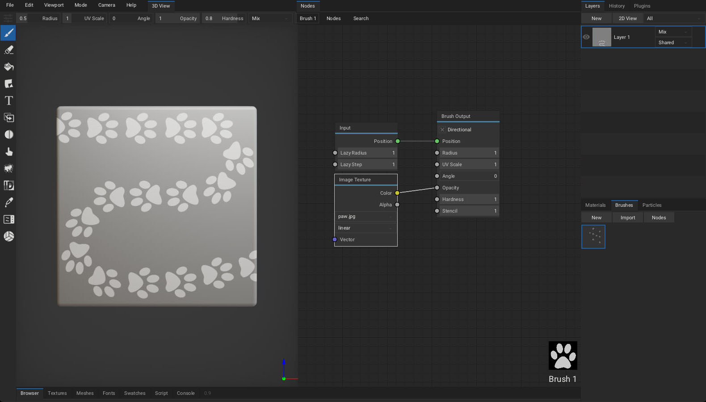Select the brush thumbnail in Brushes panel
The height and width of the screenshot is (402, 706).
[593, 237]
